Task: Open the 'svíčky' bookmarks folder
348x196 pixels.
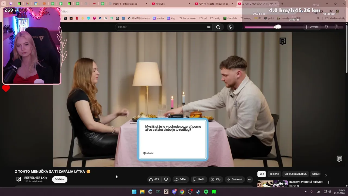Action: pyautogui.click(x=215, y=18)
